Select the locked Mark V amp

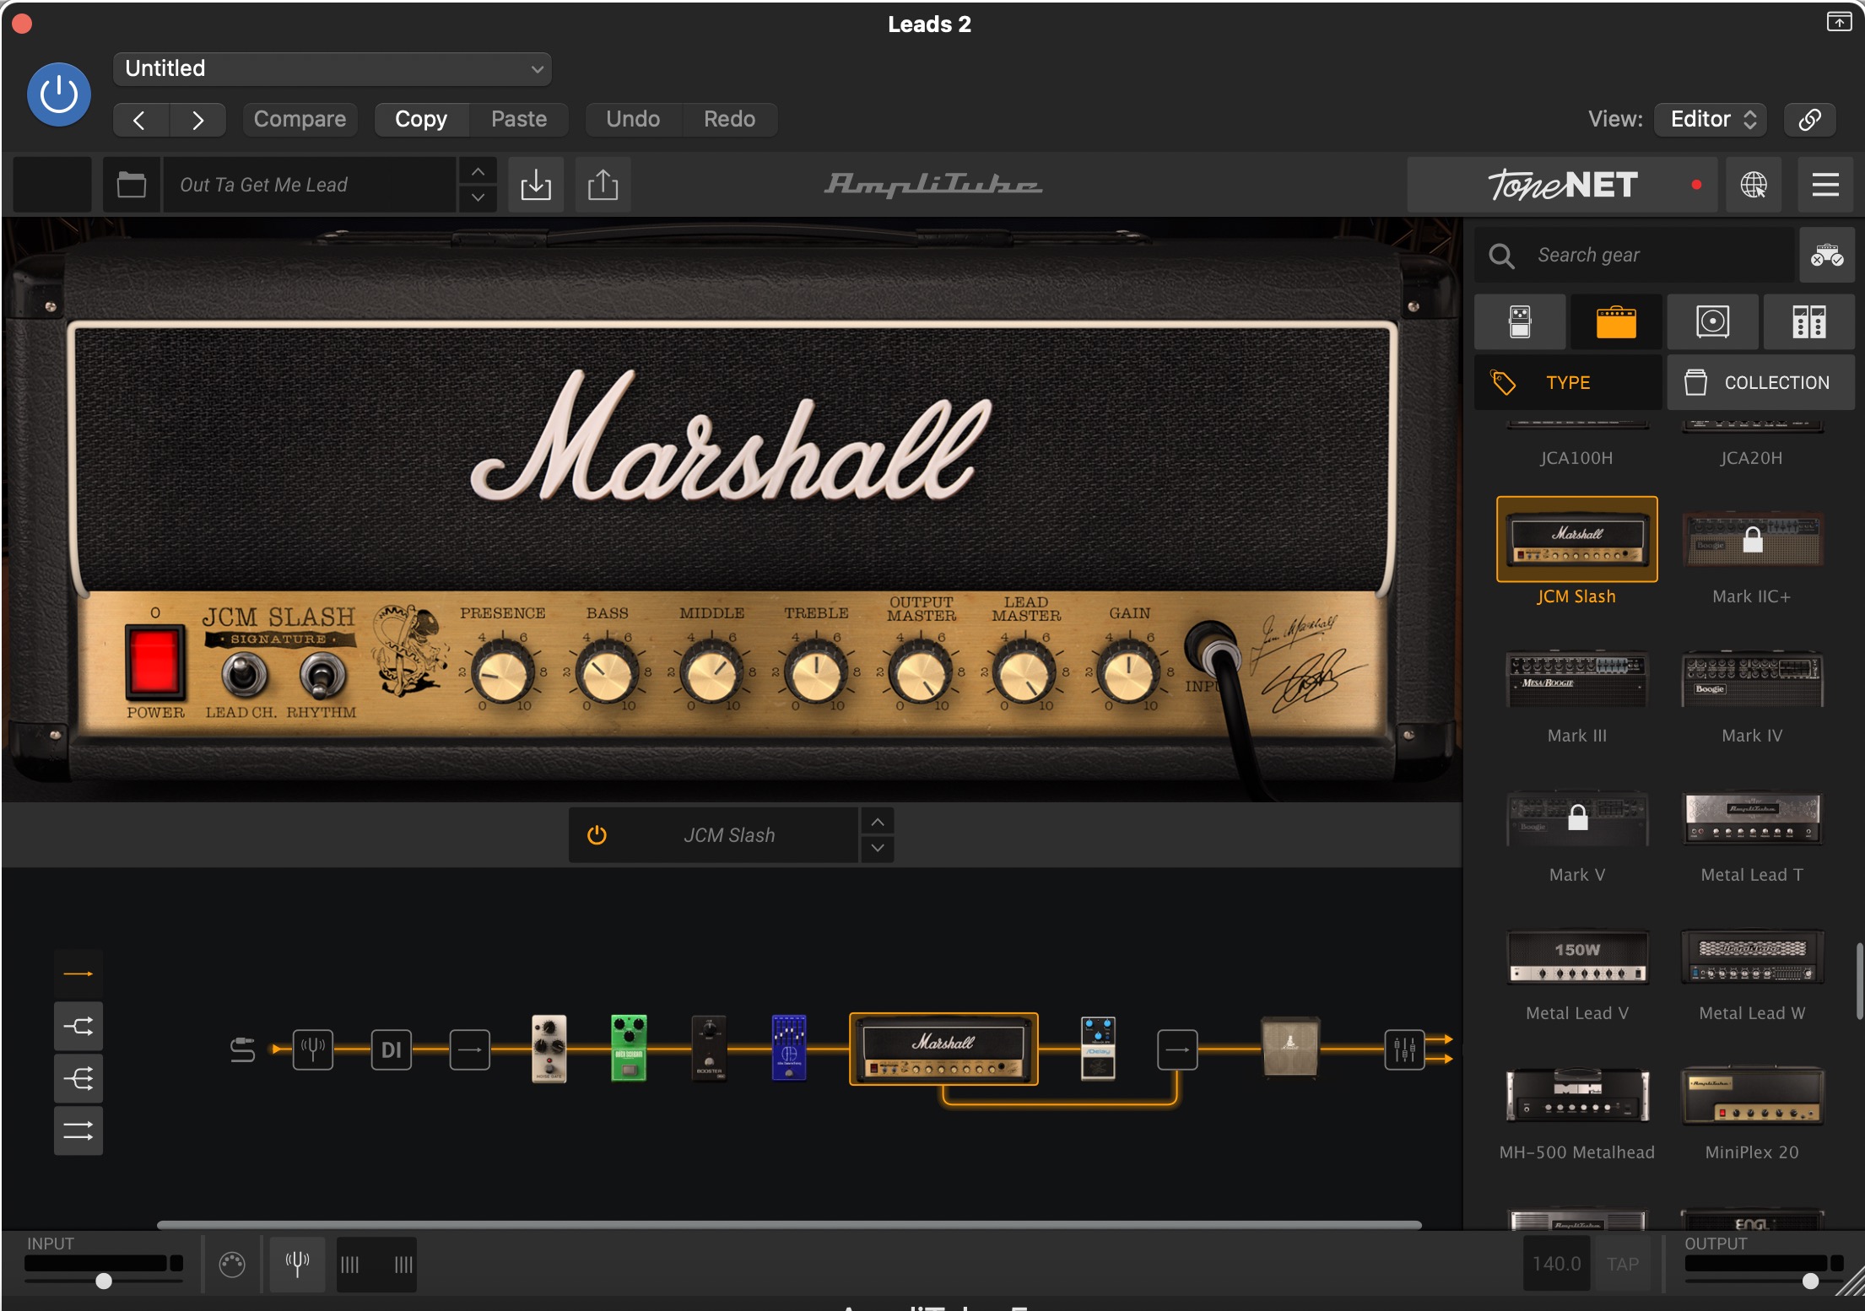pyautogui.click(x=1576, y=818)
